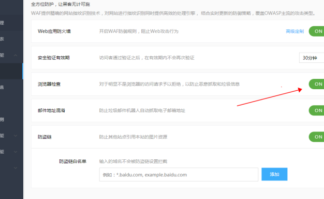Select the 防盗链白名单 label text

73,161
